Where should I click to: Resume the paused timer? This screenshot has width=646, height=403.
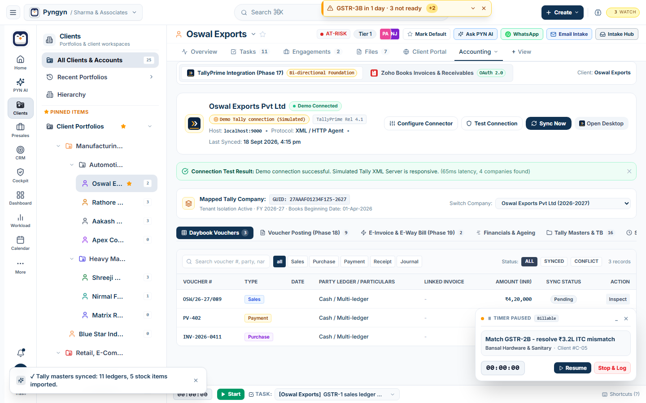click(572, 368)
